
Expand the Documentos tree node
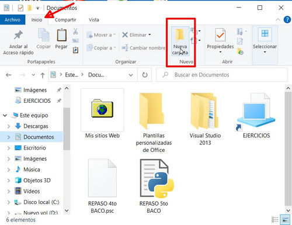[x=9, y=137]
